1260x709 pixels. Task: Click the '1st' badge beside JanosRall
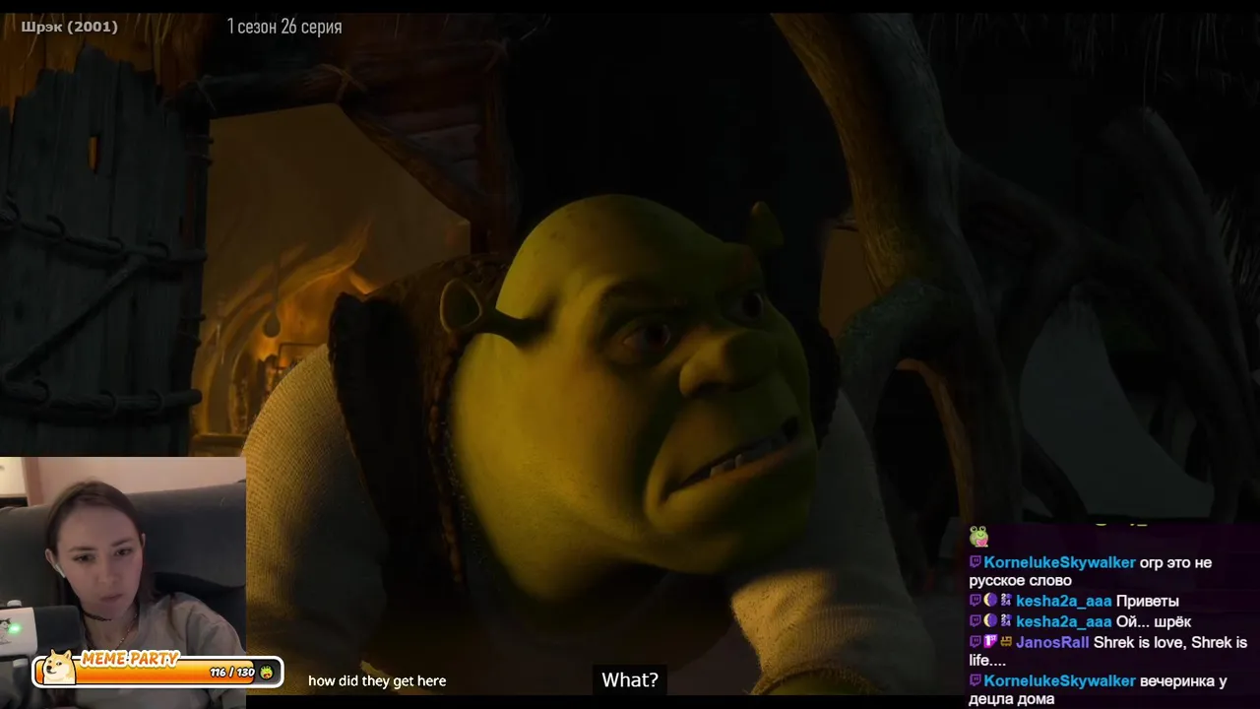(x=990, y=642)
